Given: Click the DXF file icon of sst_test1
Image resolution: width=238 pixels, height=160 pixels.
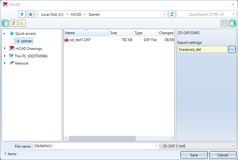Looking at the screenshot, I should pos(66,40).
